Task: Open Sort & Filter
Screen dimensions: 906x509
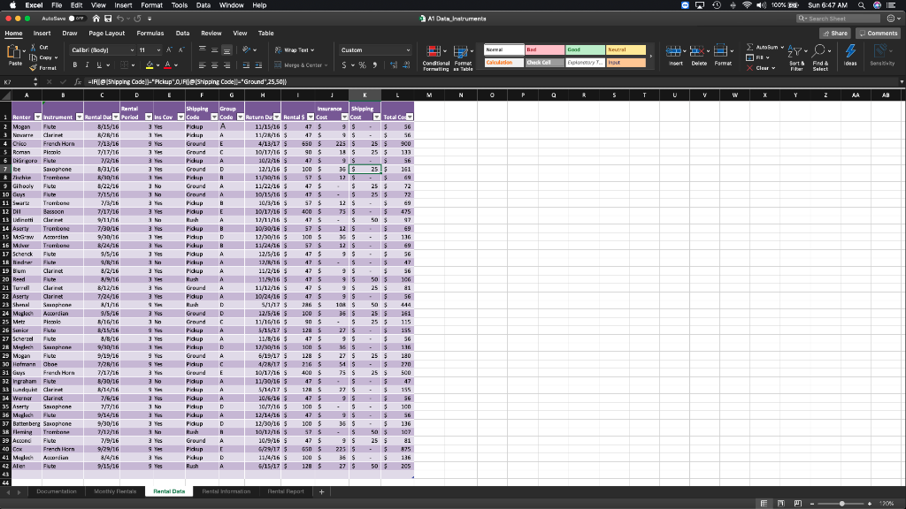Action: coord(796,57)
